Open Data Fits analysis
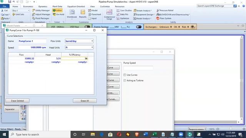This screenshot has width=246, height=138. [122, 15]
